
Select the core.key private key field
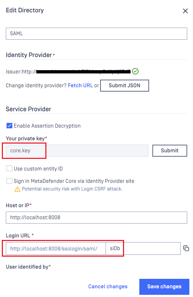[x=77, y=150]
